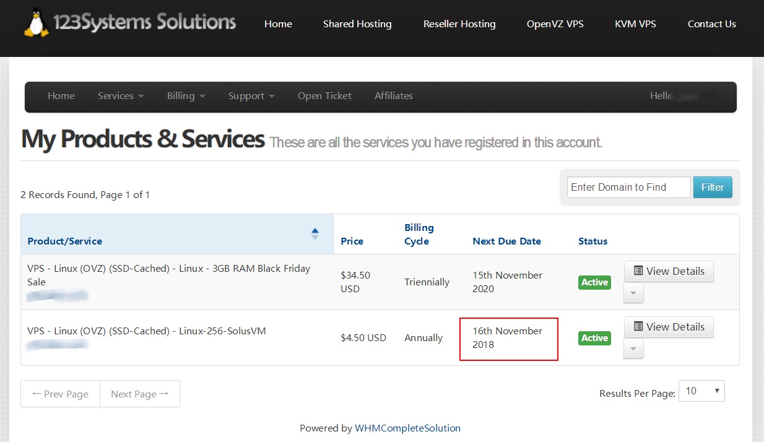The image size is (764, 442).
Task: Open dropdown arrow under Linux-256-SolusVM details
Action: pyautogui.click(x=633, y=349)
